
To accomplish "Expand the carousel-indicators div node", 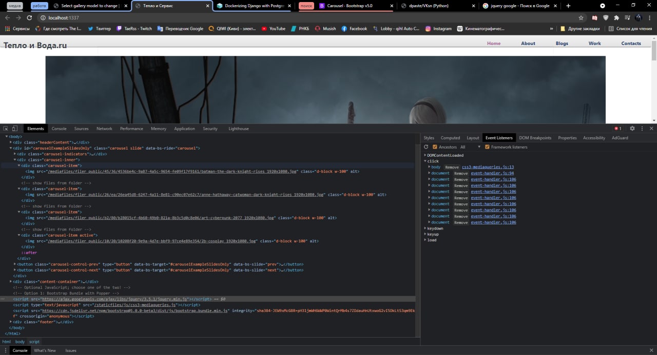I will point(15,154).
